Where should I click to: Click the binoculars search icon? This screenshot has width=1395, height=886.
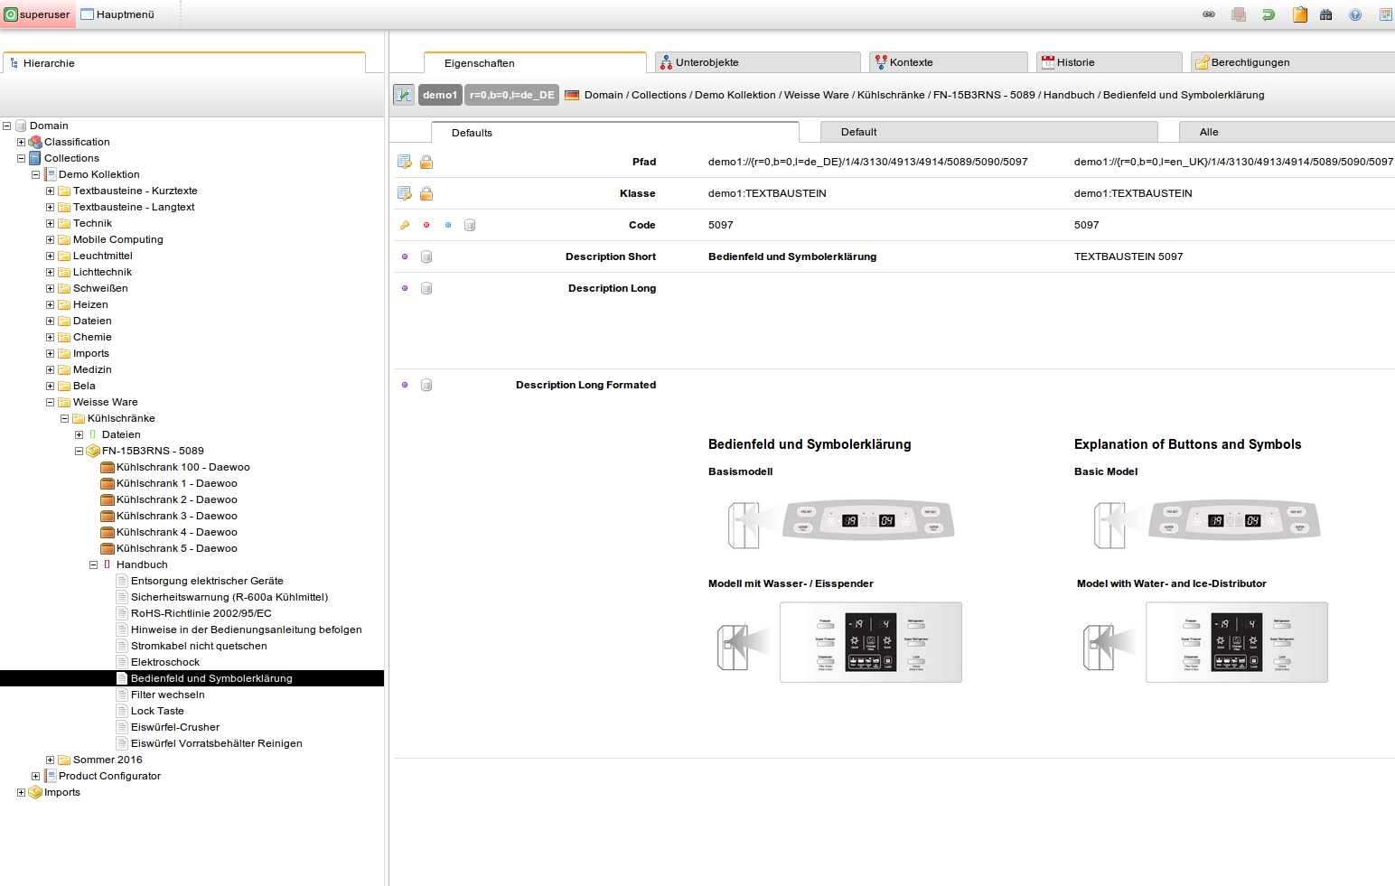coord(1325,14)
